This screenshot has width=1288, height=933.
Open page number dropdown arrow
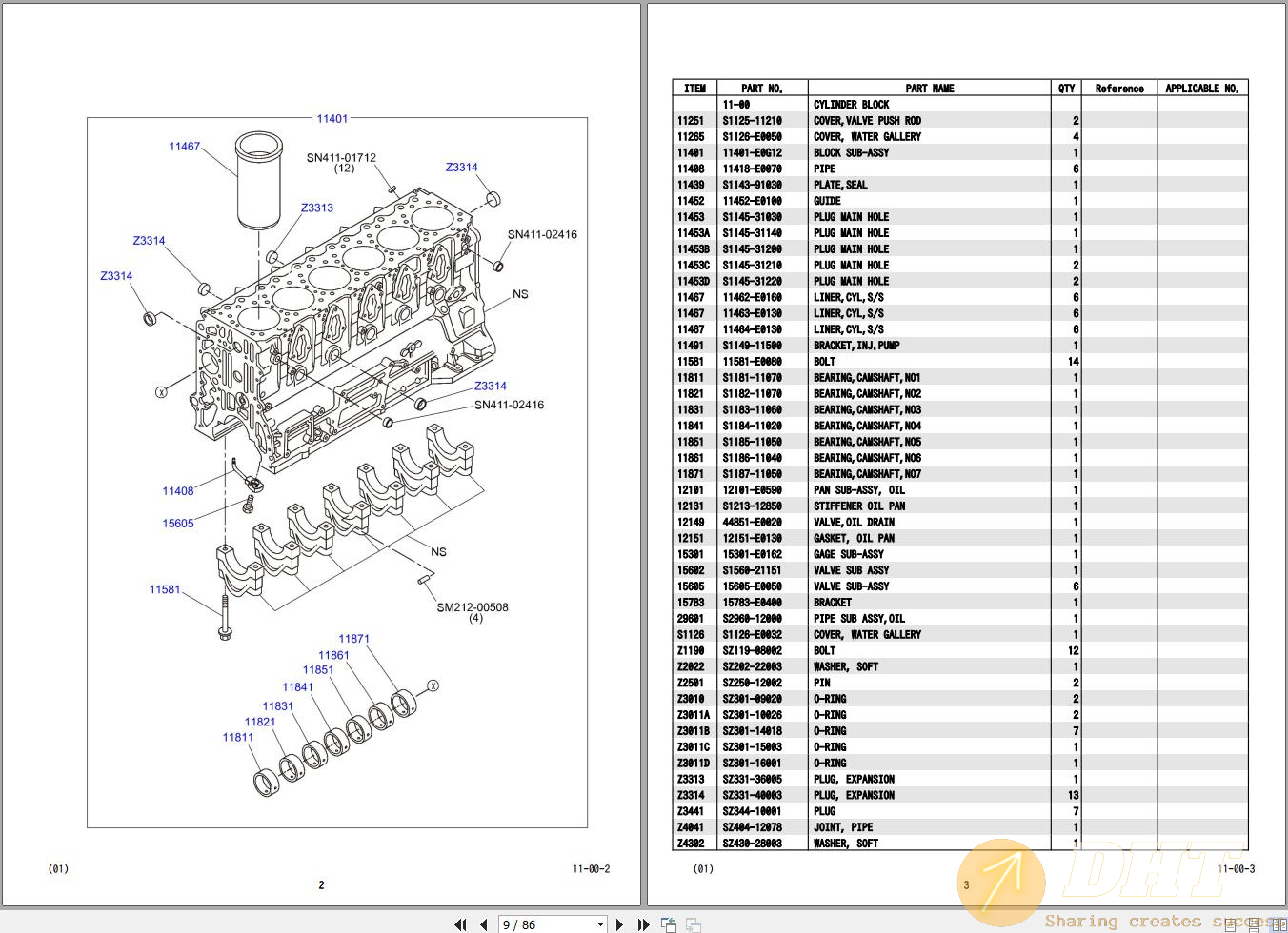click(x=600, y=924)
